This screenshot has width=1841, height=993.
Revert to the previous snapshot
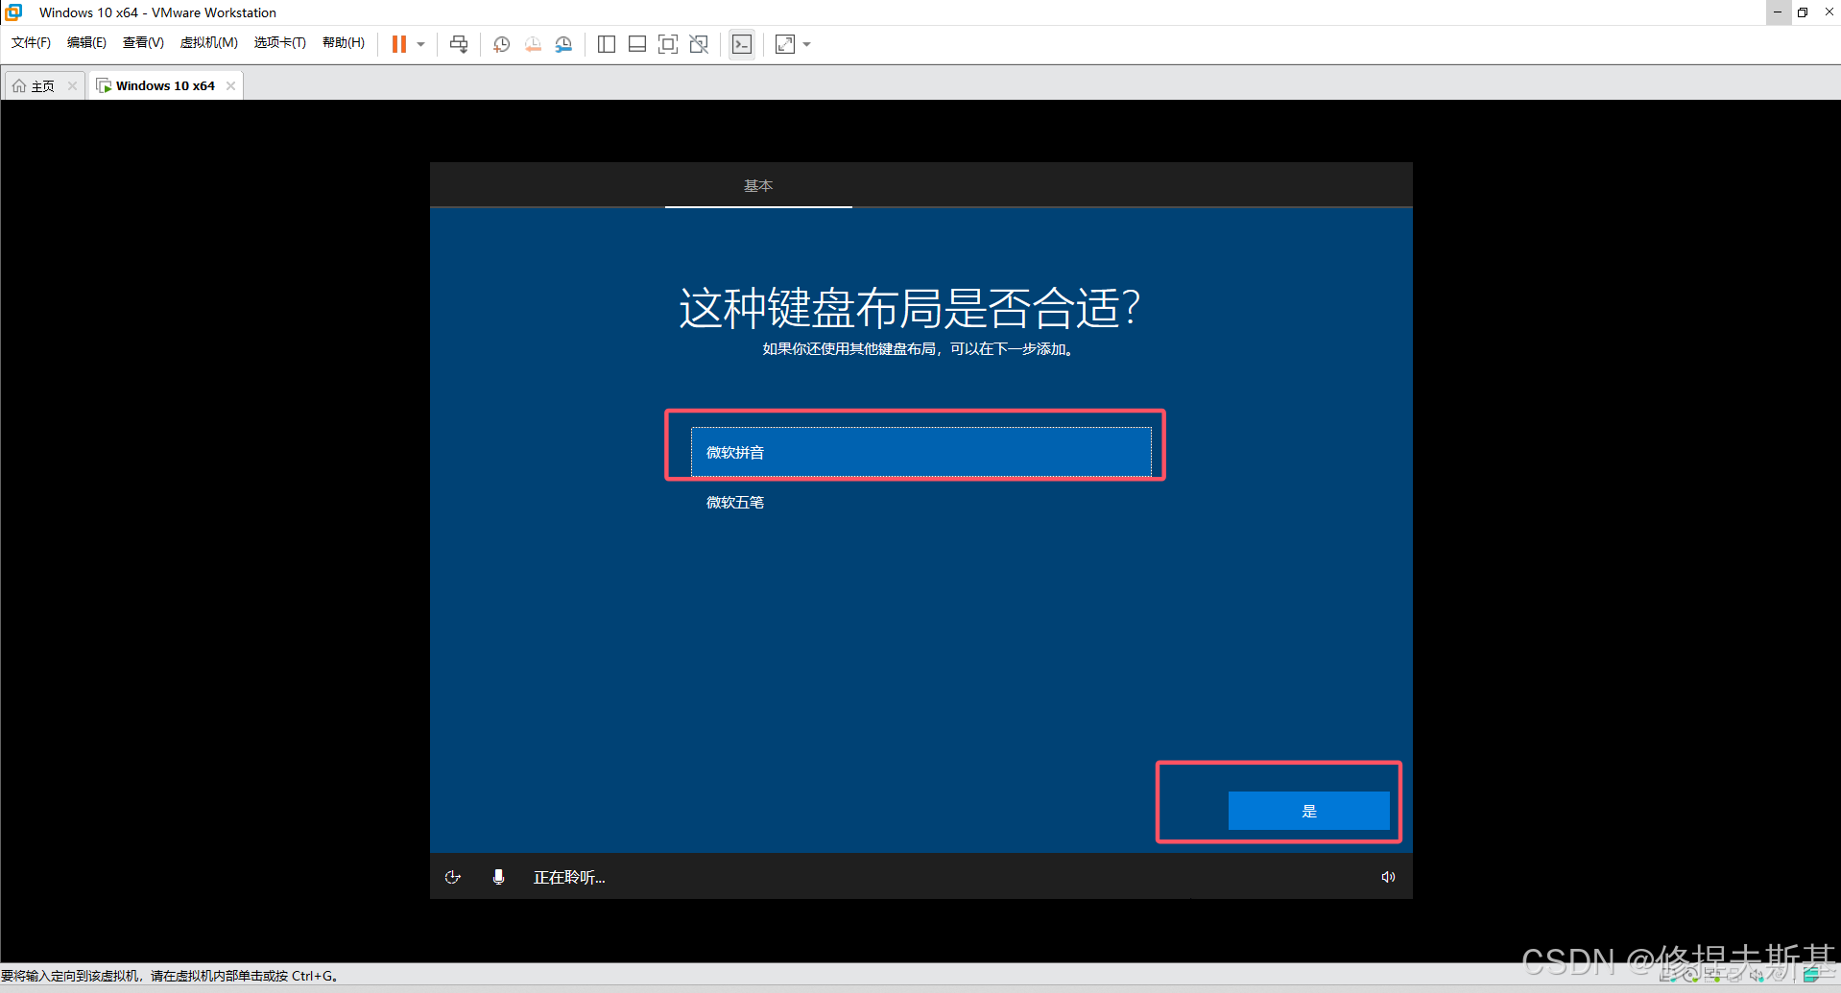click(x=533, y=44)
